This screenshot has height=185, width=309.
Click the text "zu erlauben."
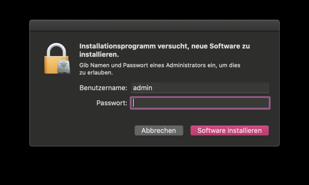(96, 72)
